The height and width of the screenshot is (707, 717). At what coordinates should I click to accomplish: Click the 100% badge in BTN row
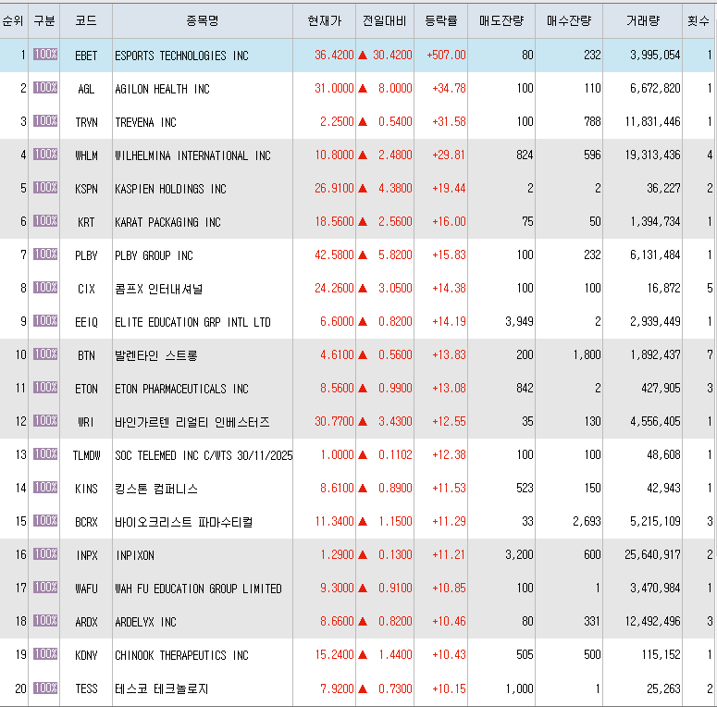pyautogui.click(x=45, y=353)
